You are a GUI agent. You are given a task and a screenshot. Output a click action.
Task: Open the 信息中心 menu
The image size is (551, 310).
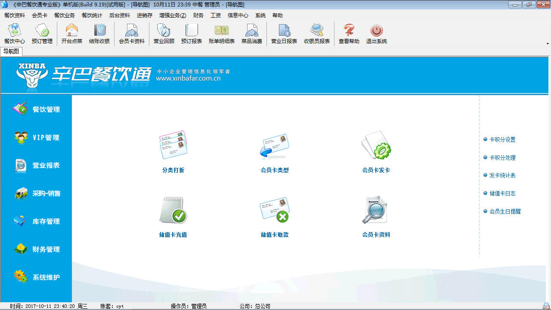point(238,15)
